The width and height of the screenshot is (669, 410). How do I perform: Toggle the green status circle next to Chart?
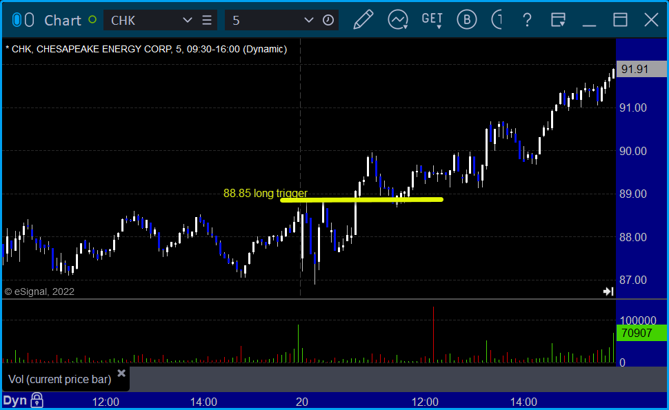pos(92,19)
